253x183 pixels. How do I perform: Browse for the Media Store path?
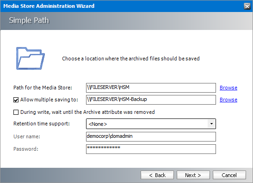[x=228, y=88]
